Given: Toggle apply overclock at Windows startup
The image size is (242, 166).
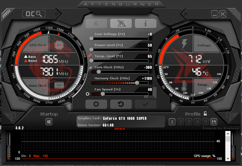Looking at the screenshot, I should 49,122.
